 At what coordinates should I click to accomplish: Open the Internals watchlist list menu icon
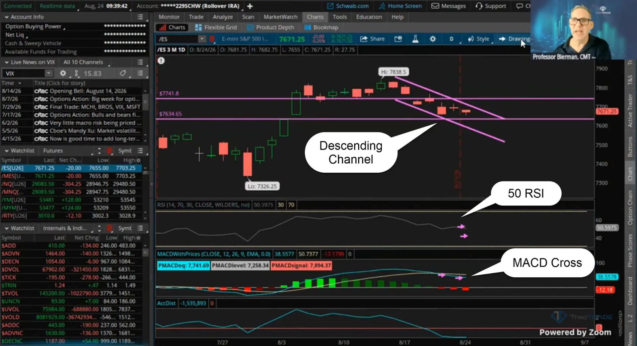tap(140, 228)
